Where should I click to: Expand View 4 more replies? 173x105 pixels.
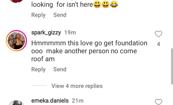click(x=77, y=86)
